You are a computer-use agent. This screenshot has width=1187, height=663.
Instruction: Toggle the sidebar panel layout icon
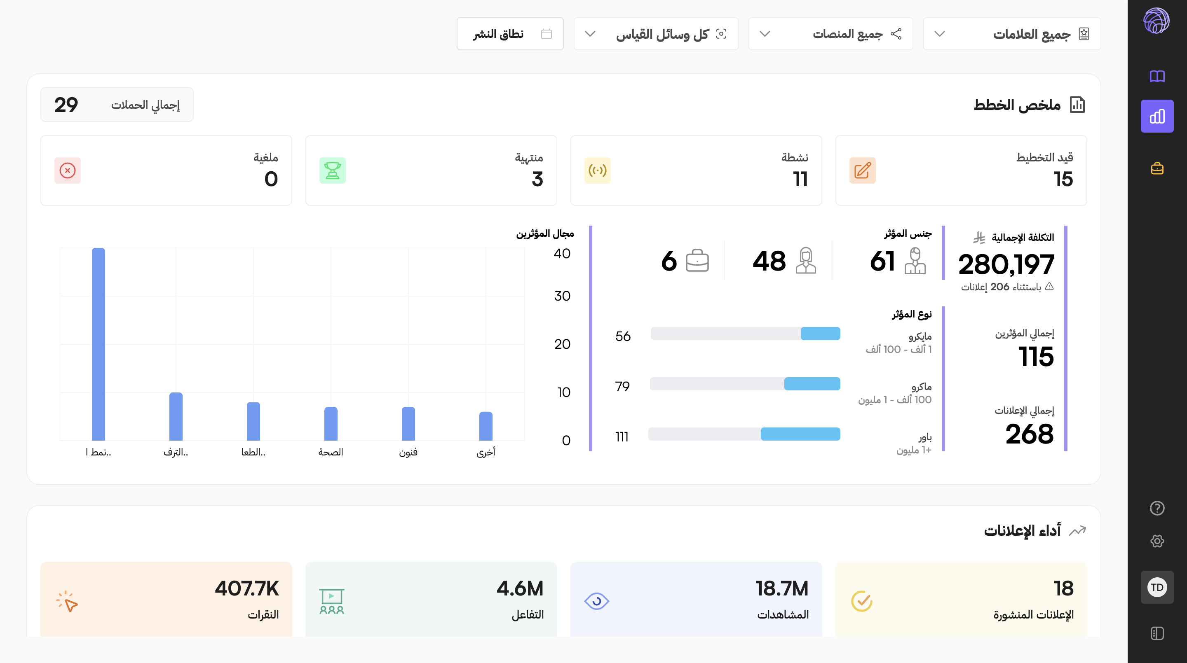tap(1157, 633)
